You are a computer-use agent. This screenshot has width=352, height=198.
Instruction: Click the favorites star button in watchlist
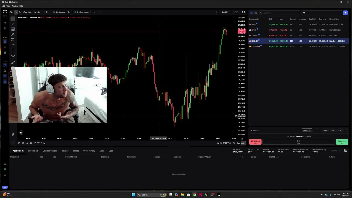click(345, 13)
